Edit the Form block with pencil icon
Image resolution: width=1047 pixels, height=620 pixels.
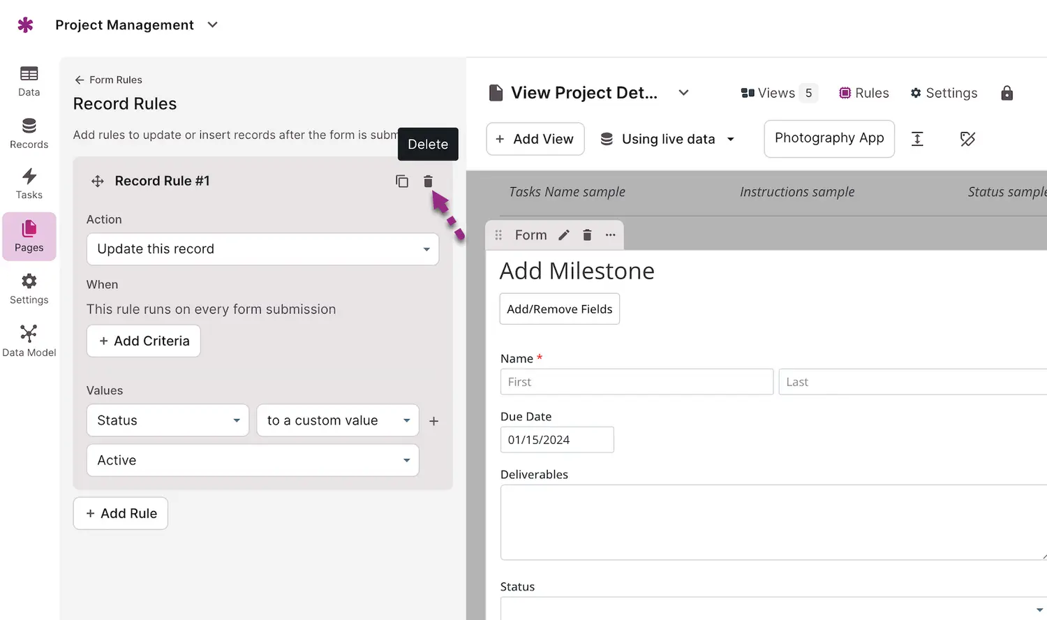564,235
